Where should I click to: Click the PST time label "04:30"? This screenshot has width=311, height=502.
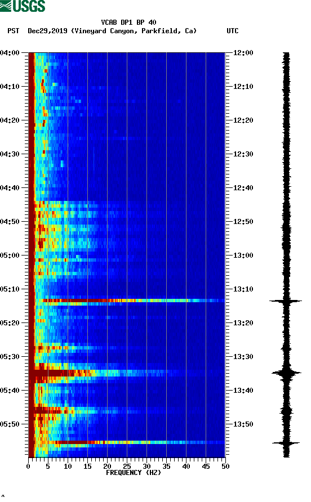(10, 154)
